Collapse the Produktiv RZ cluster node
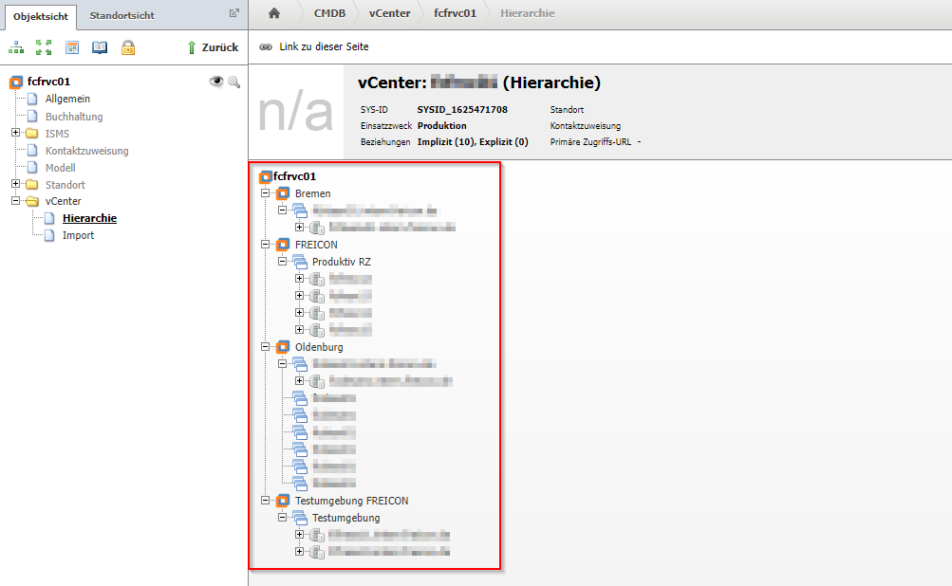The height and width of the screenshot is (586, 952). (283, 262)
